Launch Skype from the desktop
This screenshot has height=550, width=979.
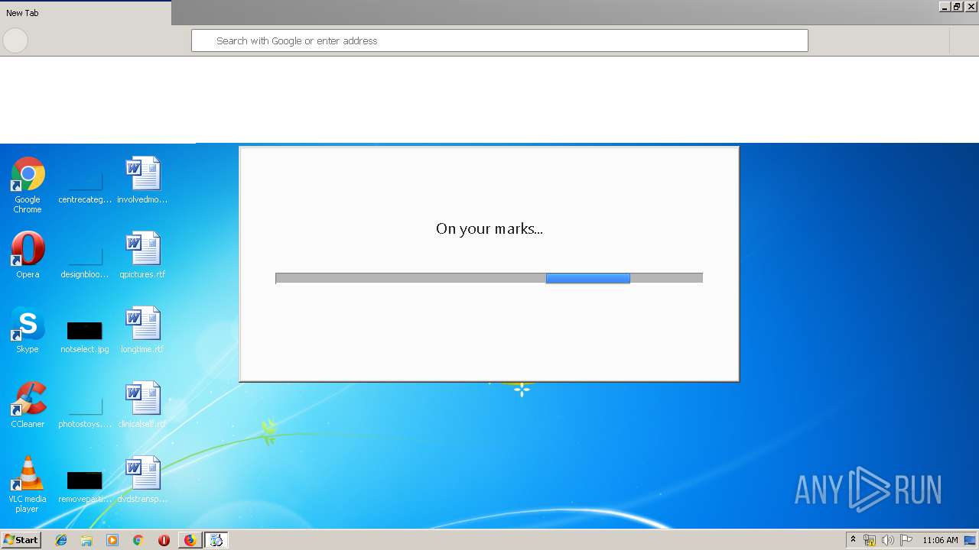(x=28, y=329)
